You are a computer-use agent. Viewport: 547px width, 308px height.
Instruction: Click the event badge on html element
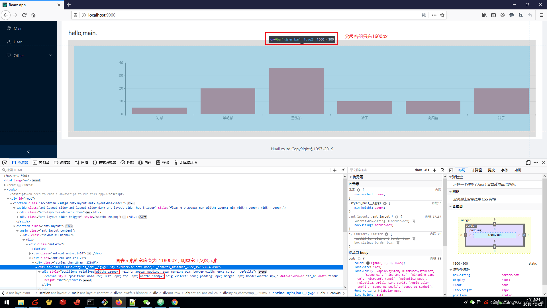click(36, 181)
